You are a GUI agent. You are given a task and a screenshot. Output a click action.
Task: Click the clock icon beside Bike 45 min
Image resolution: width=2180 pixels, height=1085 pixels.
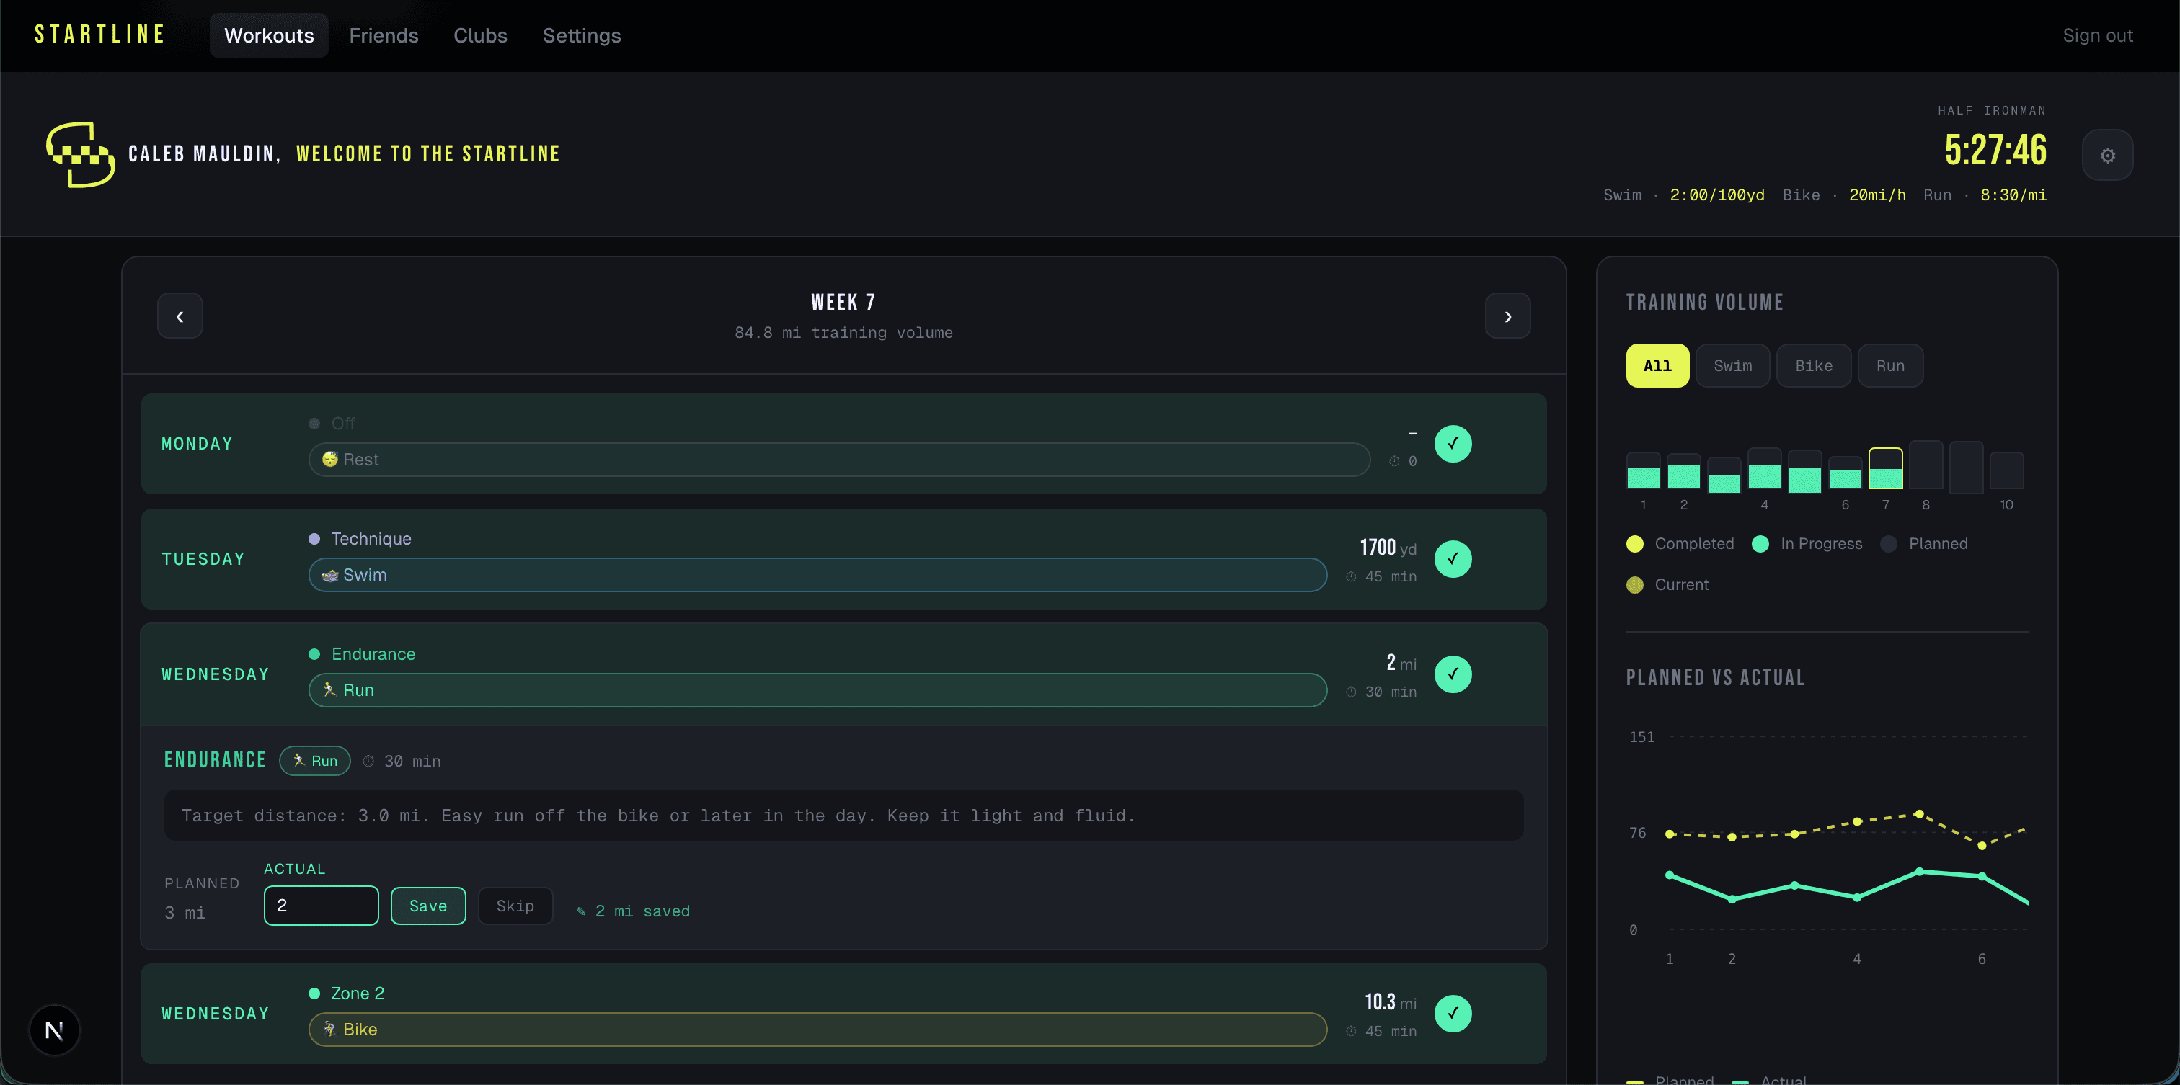click(x=1352, y=1032)
